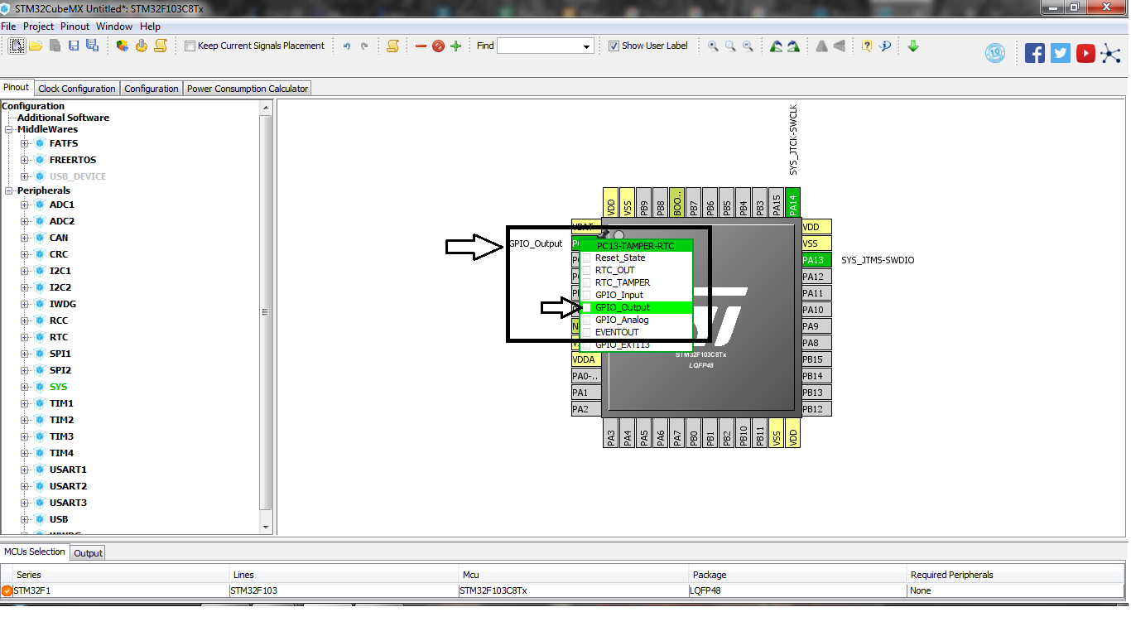
Task: Click the About info bubble icon
Action: pos(885,46)
